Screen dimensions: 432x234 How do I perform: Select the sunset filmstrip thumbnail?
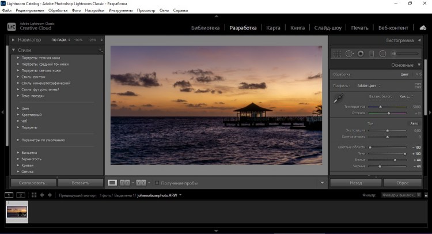coord(17,212)
